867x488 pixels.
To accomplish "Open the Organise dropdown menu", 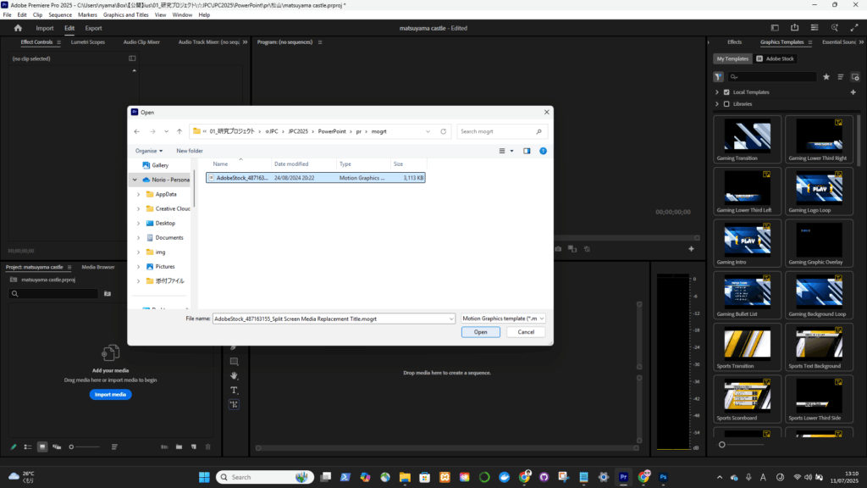I will 150,151.
